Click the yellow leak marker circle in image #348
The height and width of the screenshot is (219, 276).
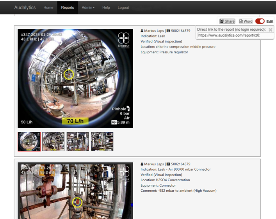point(77,202)
